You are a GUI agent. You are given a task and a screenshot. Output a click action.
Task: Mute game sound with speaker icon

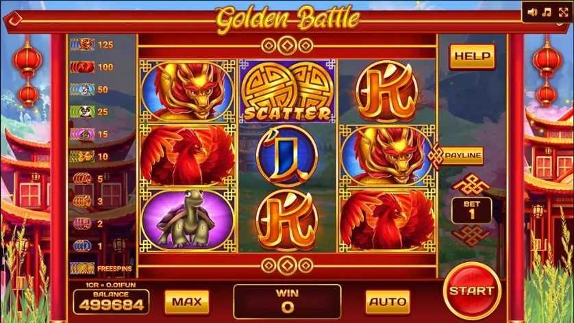pos(532,12)
